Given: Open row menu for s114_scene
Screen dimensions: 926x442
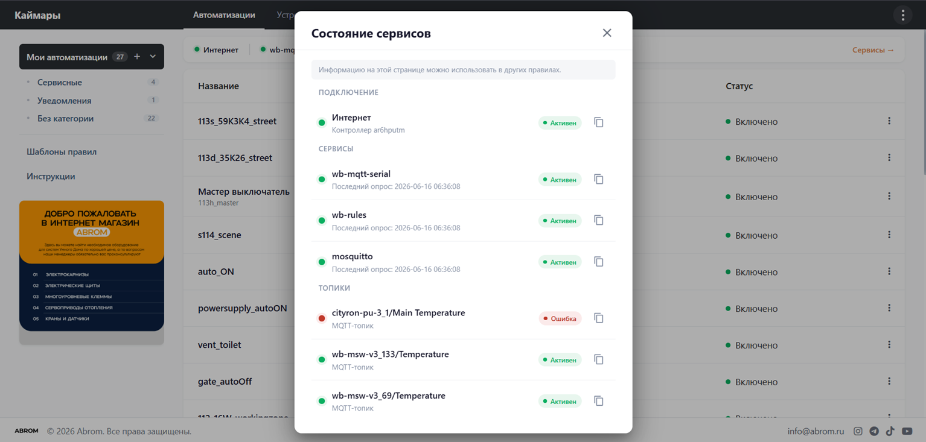Looking at the screenshot, I should [889, 235].
